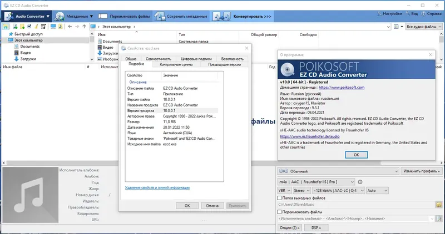
Task: Open the Вид view menu
Action: [x=412, y=13]
